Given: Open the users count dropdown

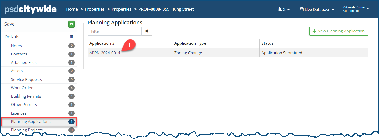Looking at the screenshot, I should (x=284, y=9).
